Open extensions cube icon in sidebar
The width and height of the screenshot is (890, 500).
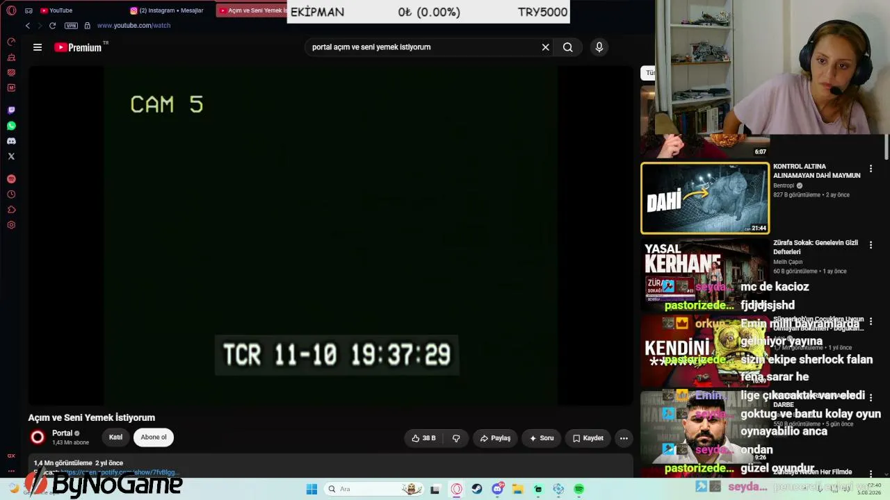[11, 210]
